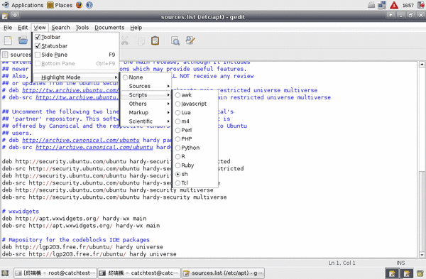Switch to catchtest@catc terminal taskbar button
This screenshot has height=279, width=426.
139,273
